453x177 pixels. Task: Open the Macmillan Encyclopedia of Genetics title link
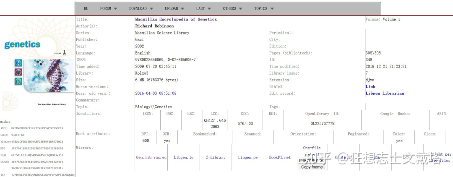(x=176, y=19)
